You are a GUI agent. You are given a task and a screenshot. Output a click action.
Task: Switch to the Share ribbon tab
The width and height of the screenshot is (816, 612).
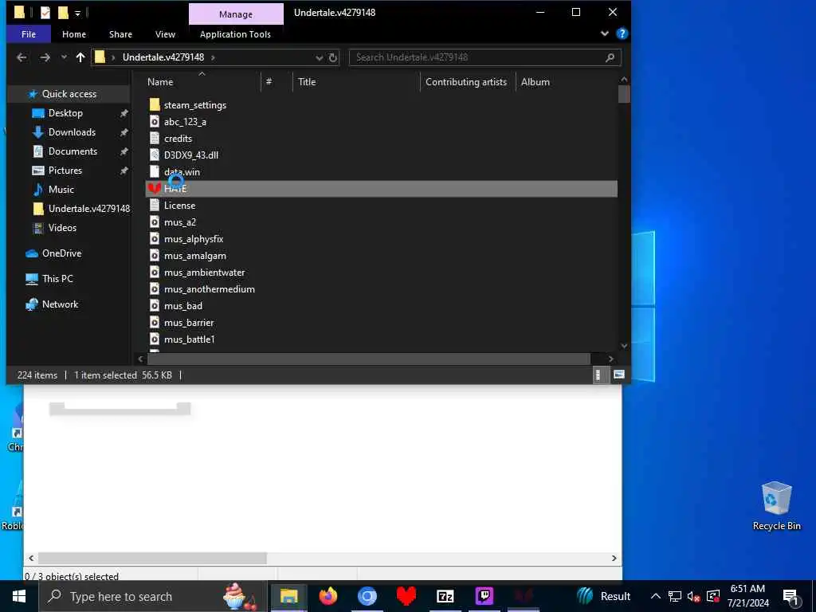point(120,34)
